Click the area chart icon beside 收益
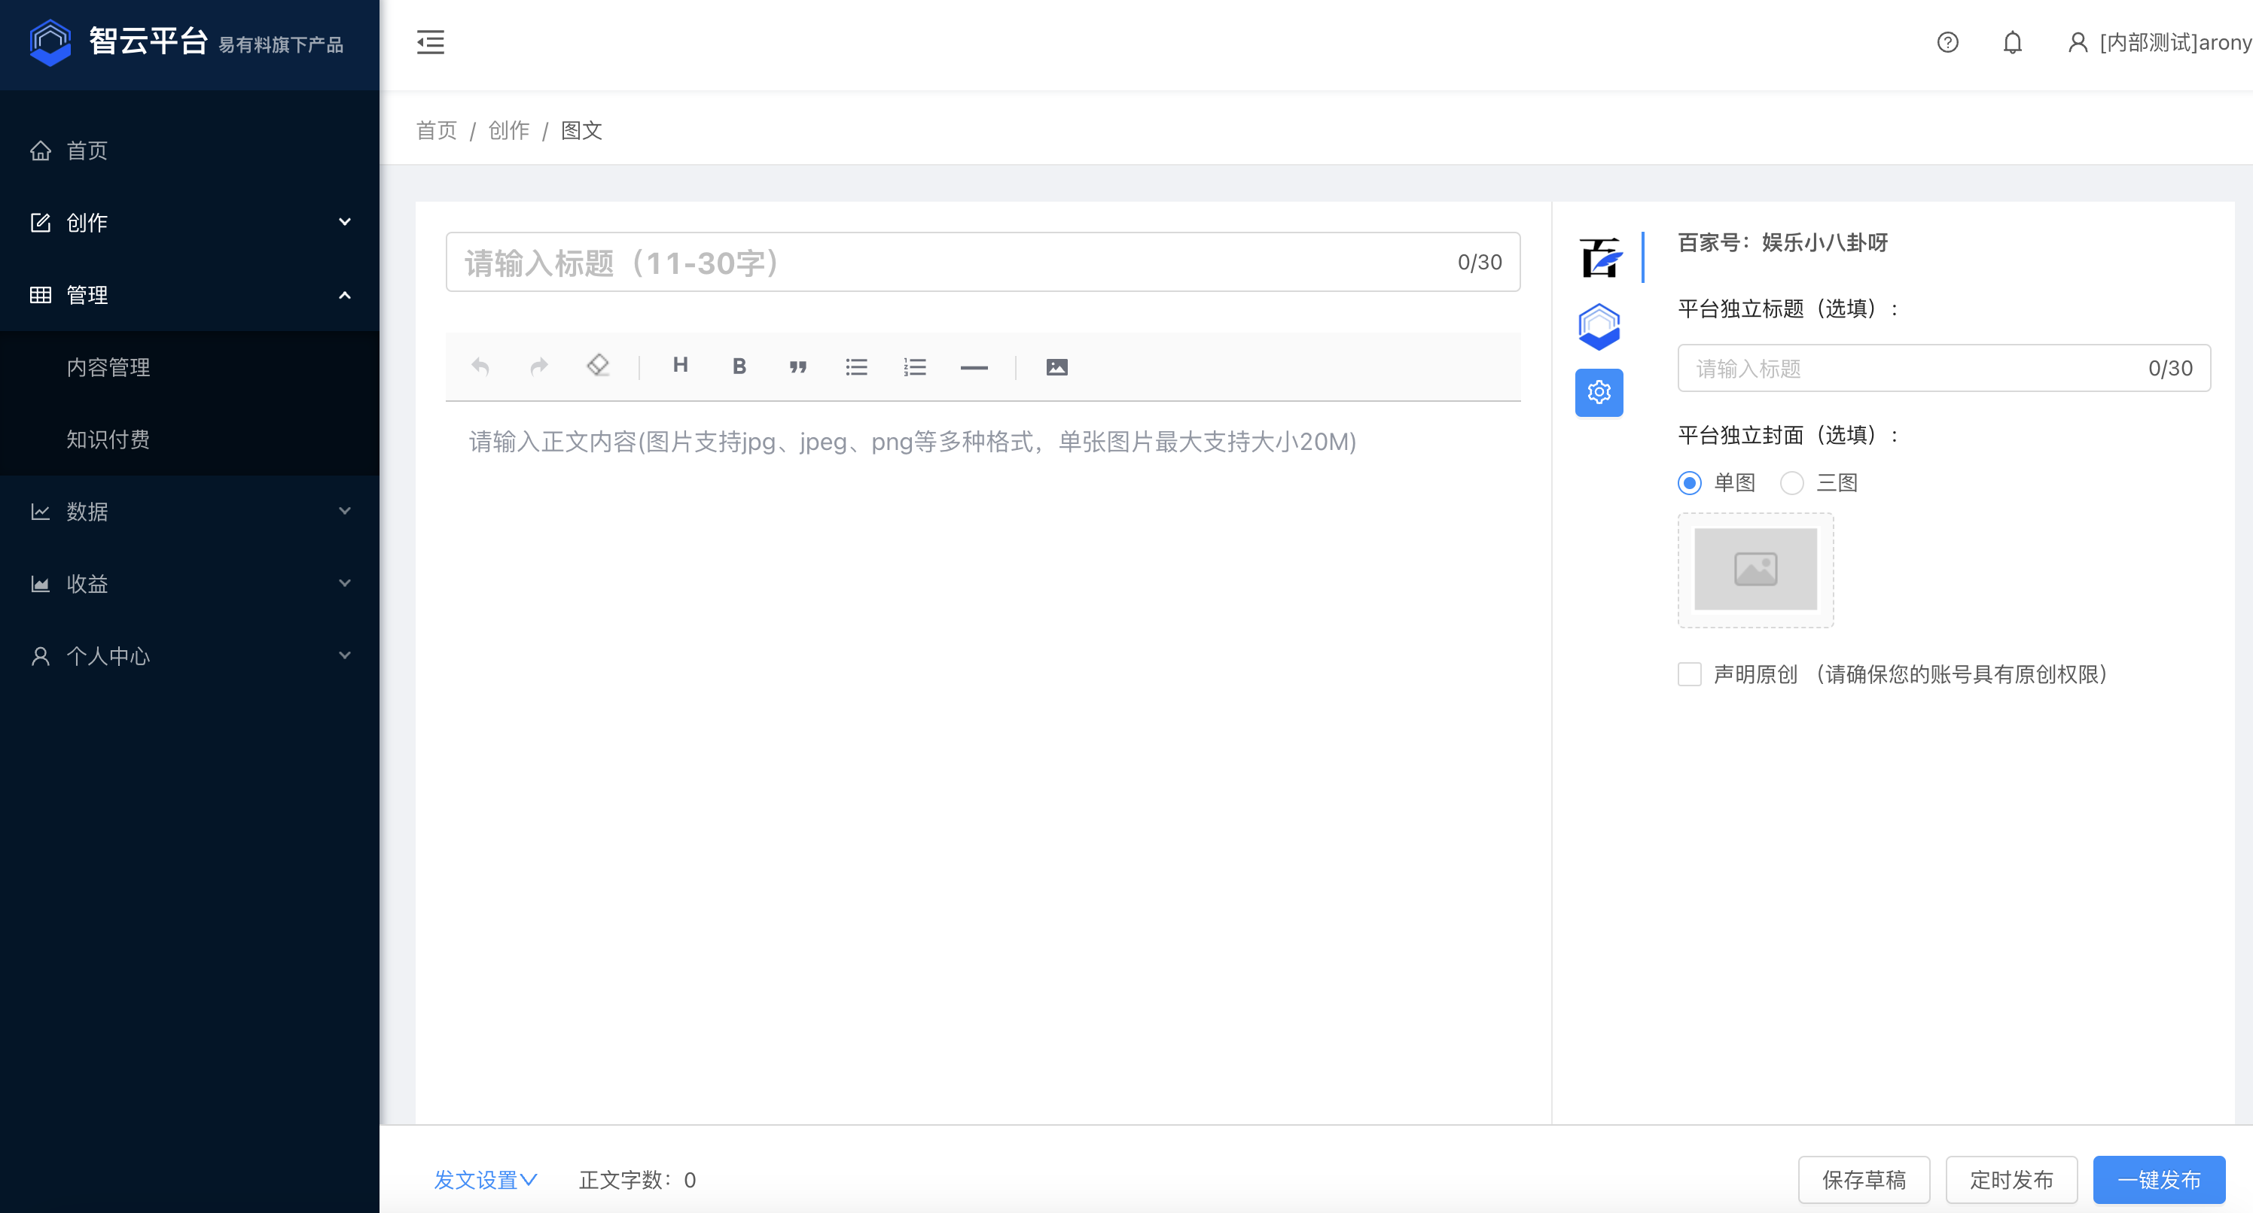This screenshot has height=1213, width=2253. coord(40,583)
